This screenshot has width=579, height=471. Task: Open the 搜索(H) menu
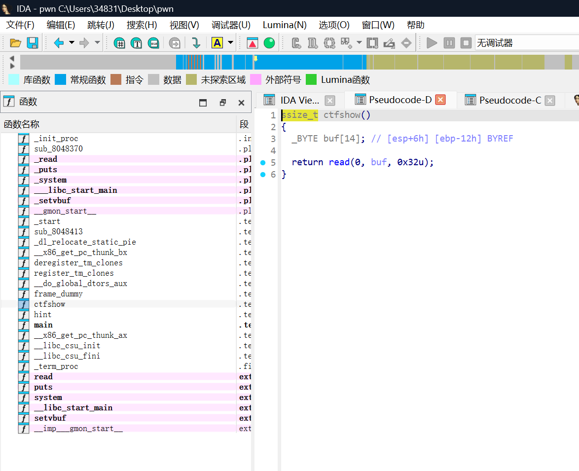[x=142, y=25]
